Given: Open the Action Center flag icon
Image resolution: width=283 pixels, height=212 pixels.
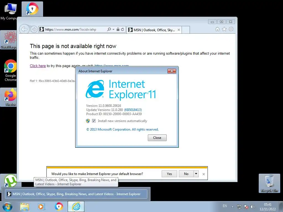Looking at the screenshot, I should [246, 207].
